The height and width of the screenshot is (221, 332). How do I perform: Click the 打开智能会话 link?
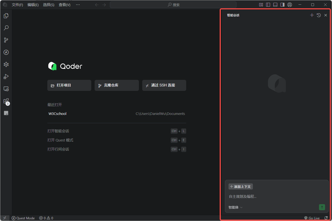[x=58, y=131]
